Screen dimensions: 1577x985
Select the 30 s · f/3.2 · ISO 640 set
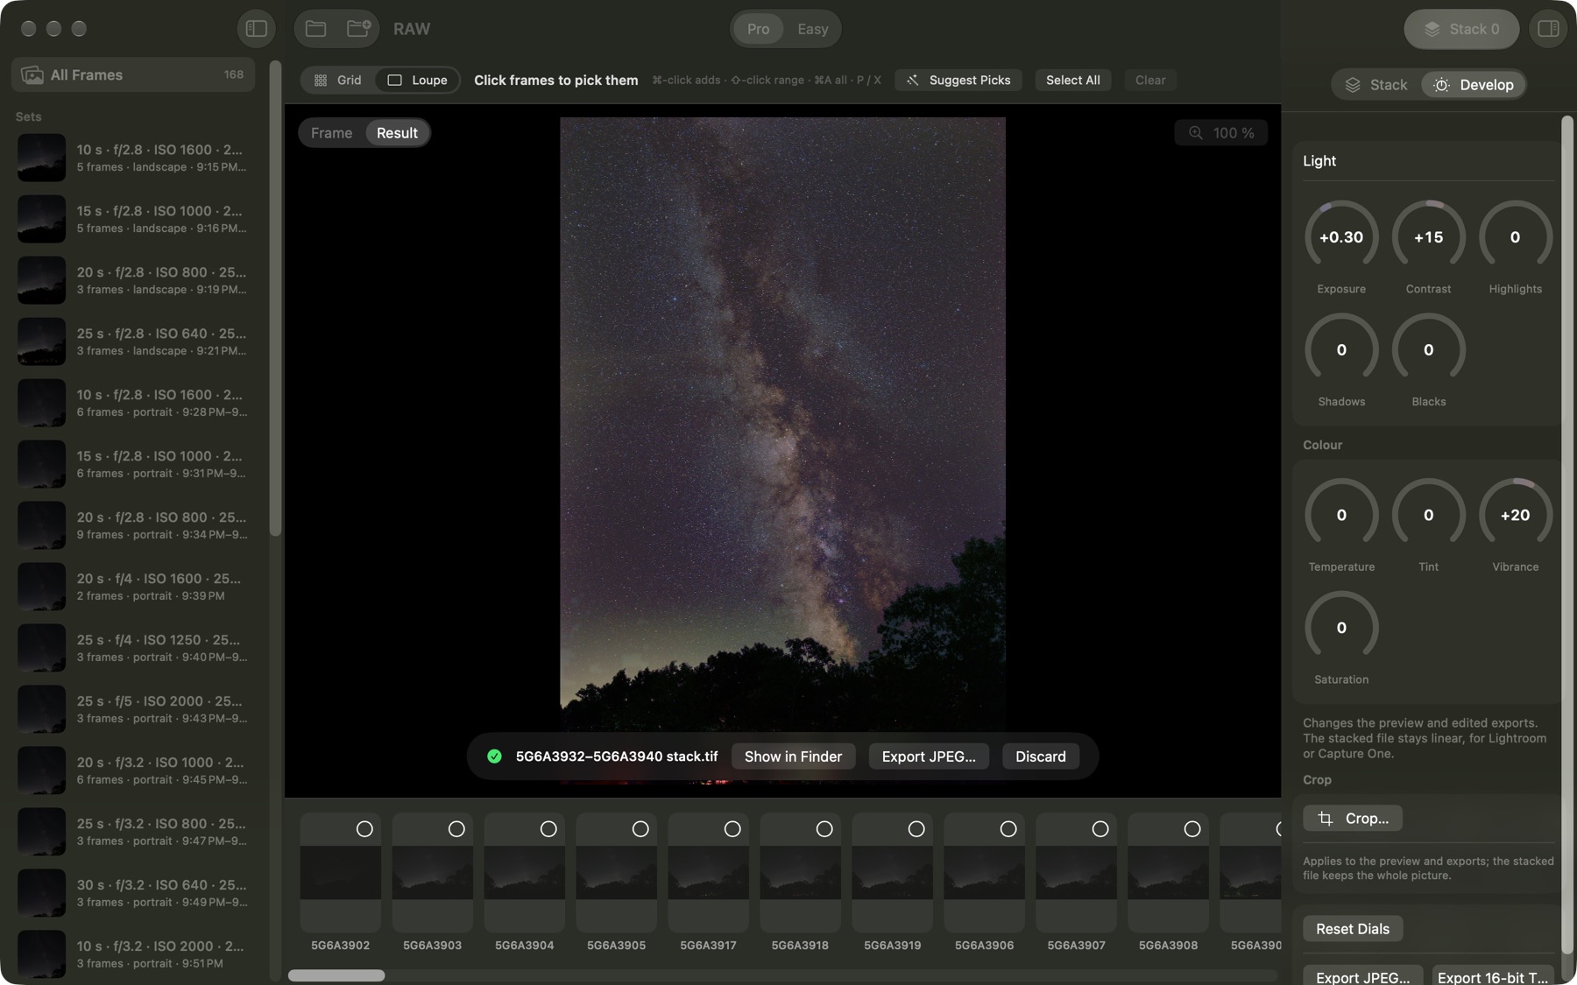(133, 893)
